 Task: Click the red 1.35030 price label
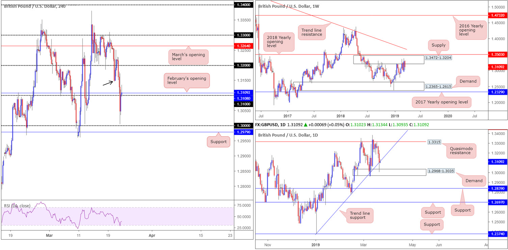498,54
